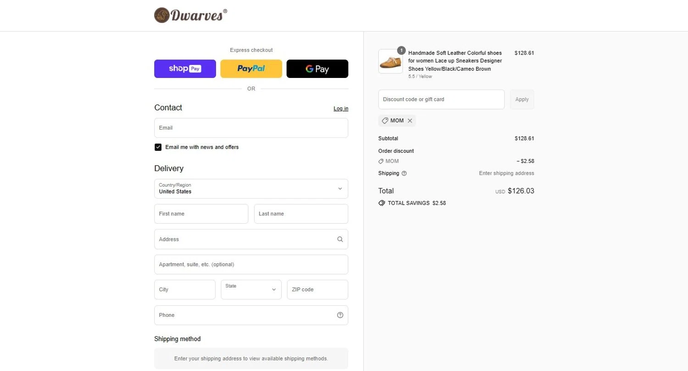Click the '5.5 / Yellow' variant text
The image size is (688, 371).
(x=420, y=77)
